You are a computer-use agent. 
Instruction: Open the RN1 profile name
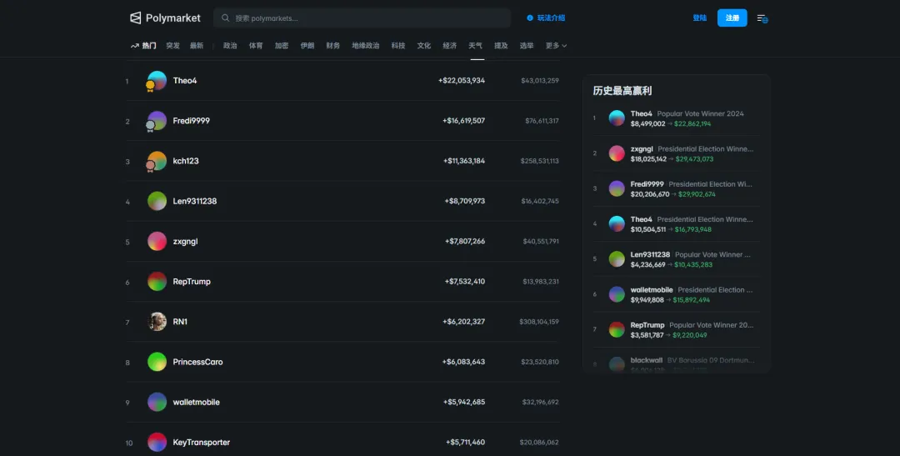click(180, 322)
